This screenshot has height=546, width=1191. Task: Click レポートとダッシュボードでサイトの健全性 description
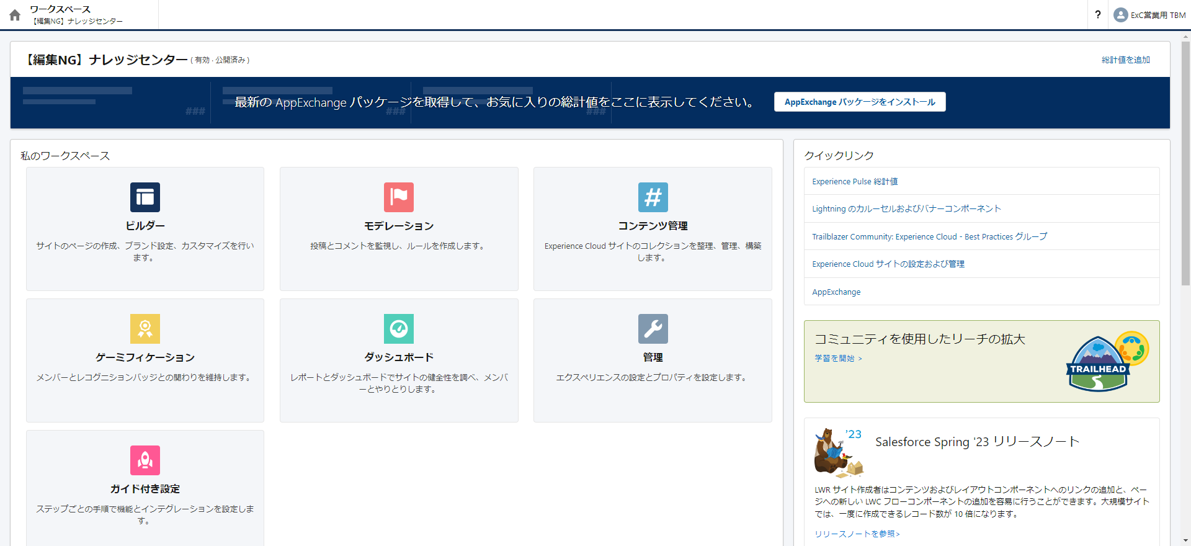coord(399,383)
